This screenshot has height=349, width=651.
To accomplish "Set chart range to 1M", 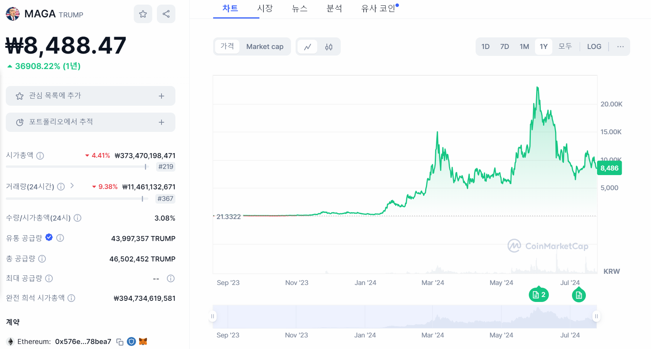I will point(524,47).
